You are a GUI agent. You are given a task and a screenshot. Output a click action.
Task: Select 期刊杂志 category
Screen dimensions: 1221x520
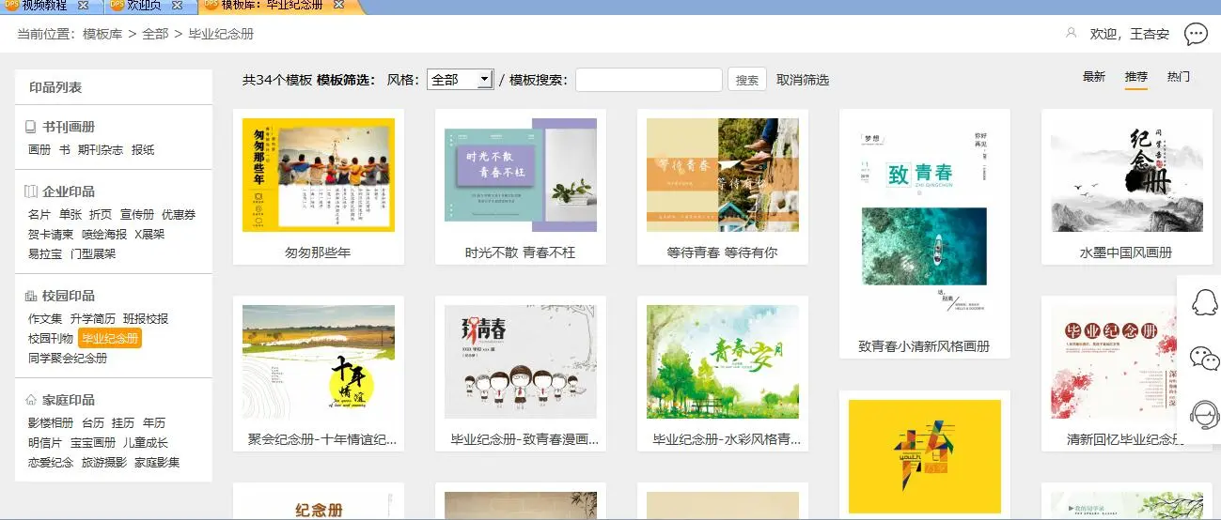point(101,150)
